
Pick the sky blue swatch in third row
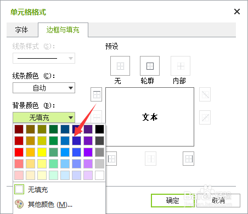[65, 152]
